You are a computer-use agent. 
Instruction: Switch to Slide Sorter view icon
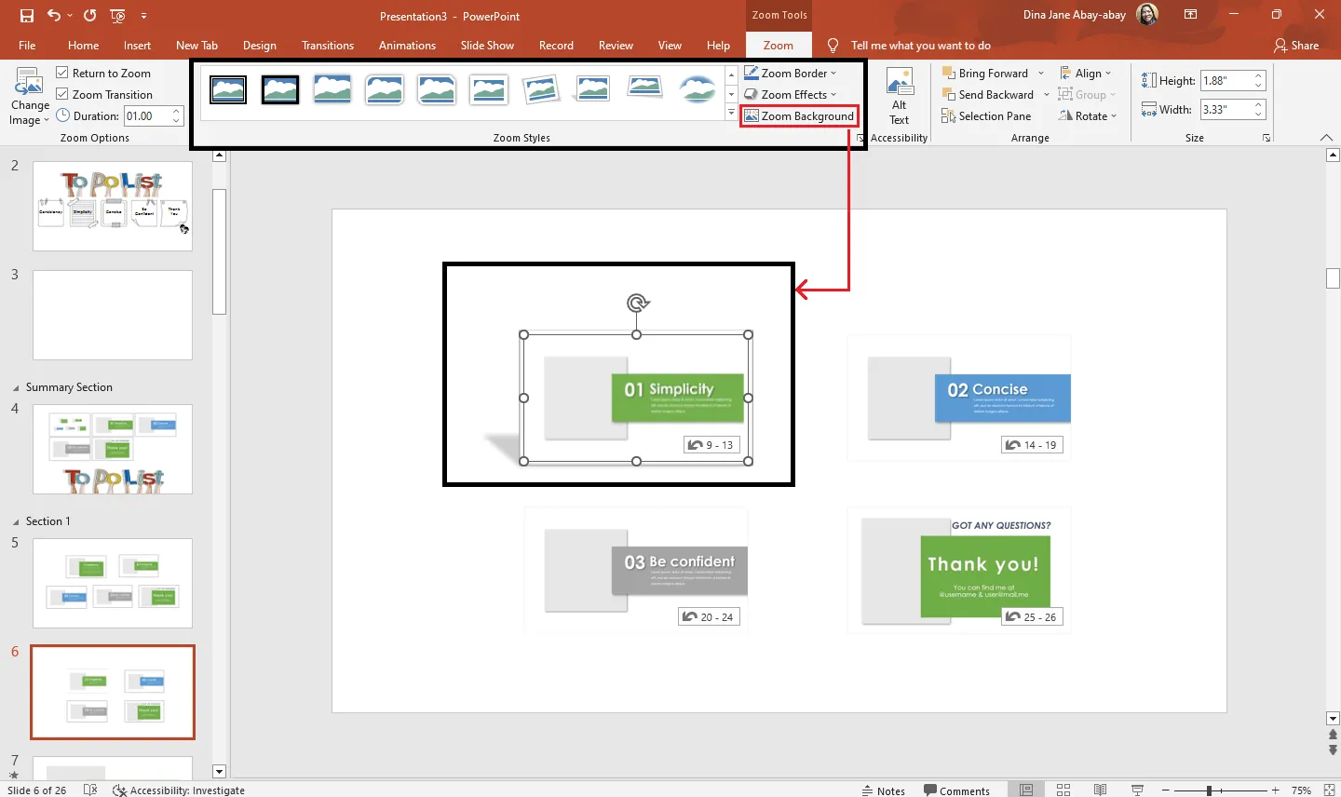coord(1063,790)
